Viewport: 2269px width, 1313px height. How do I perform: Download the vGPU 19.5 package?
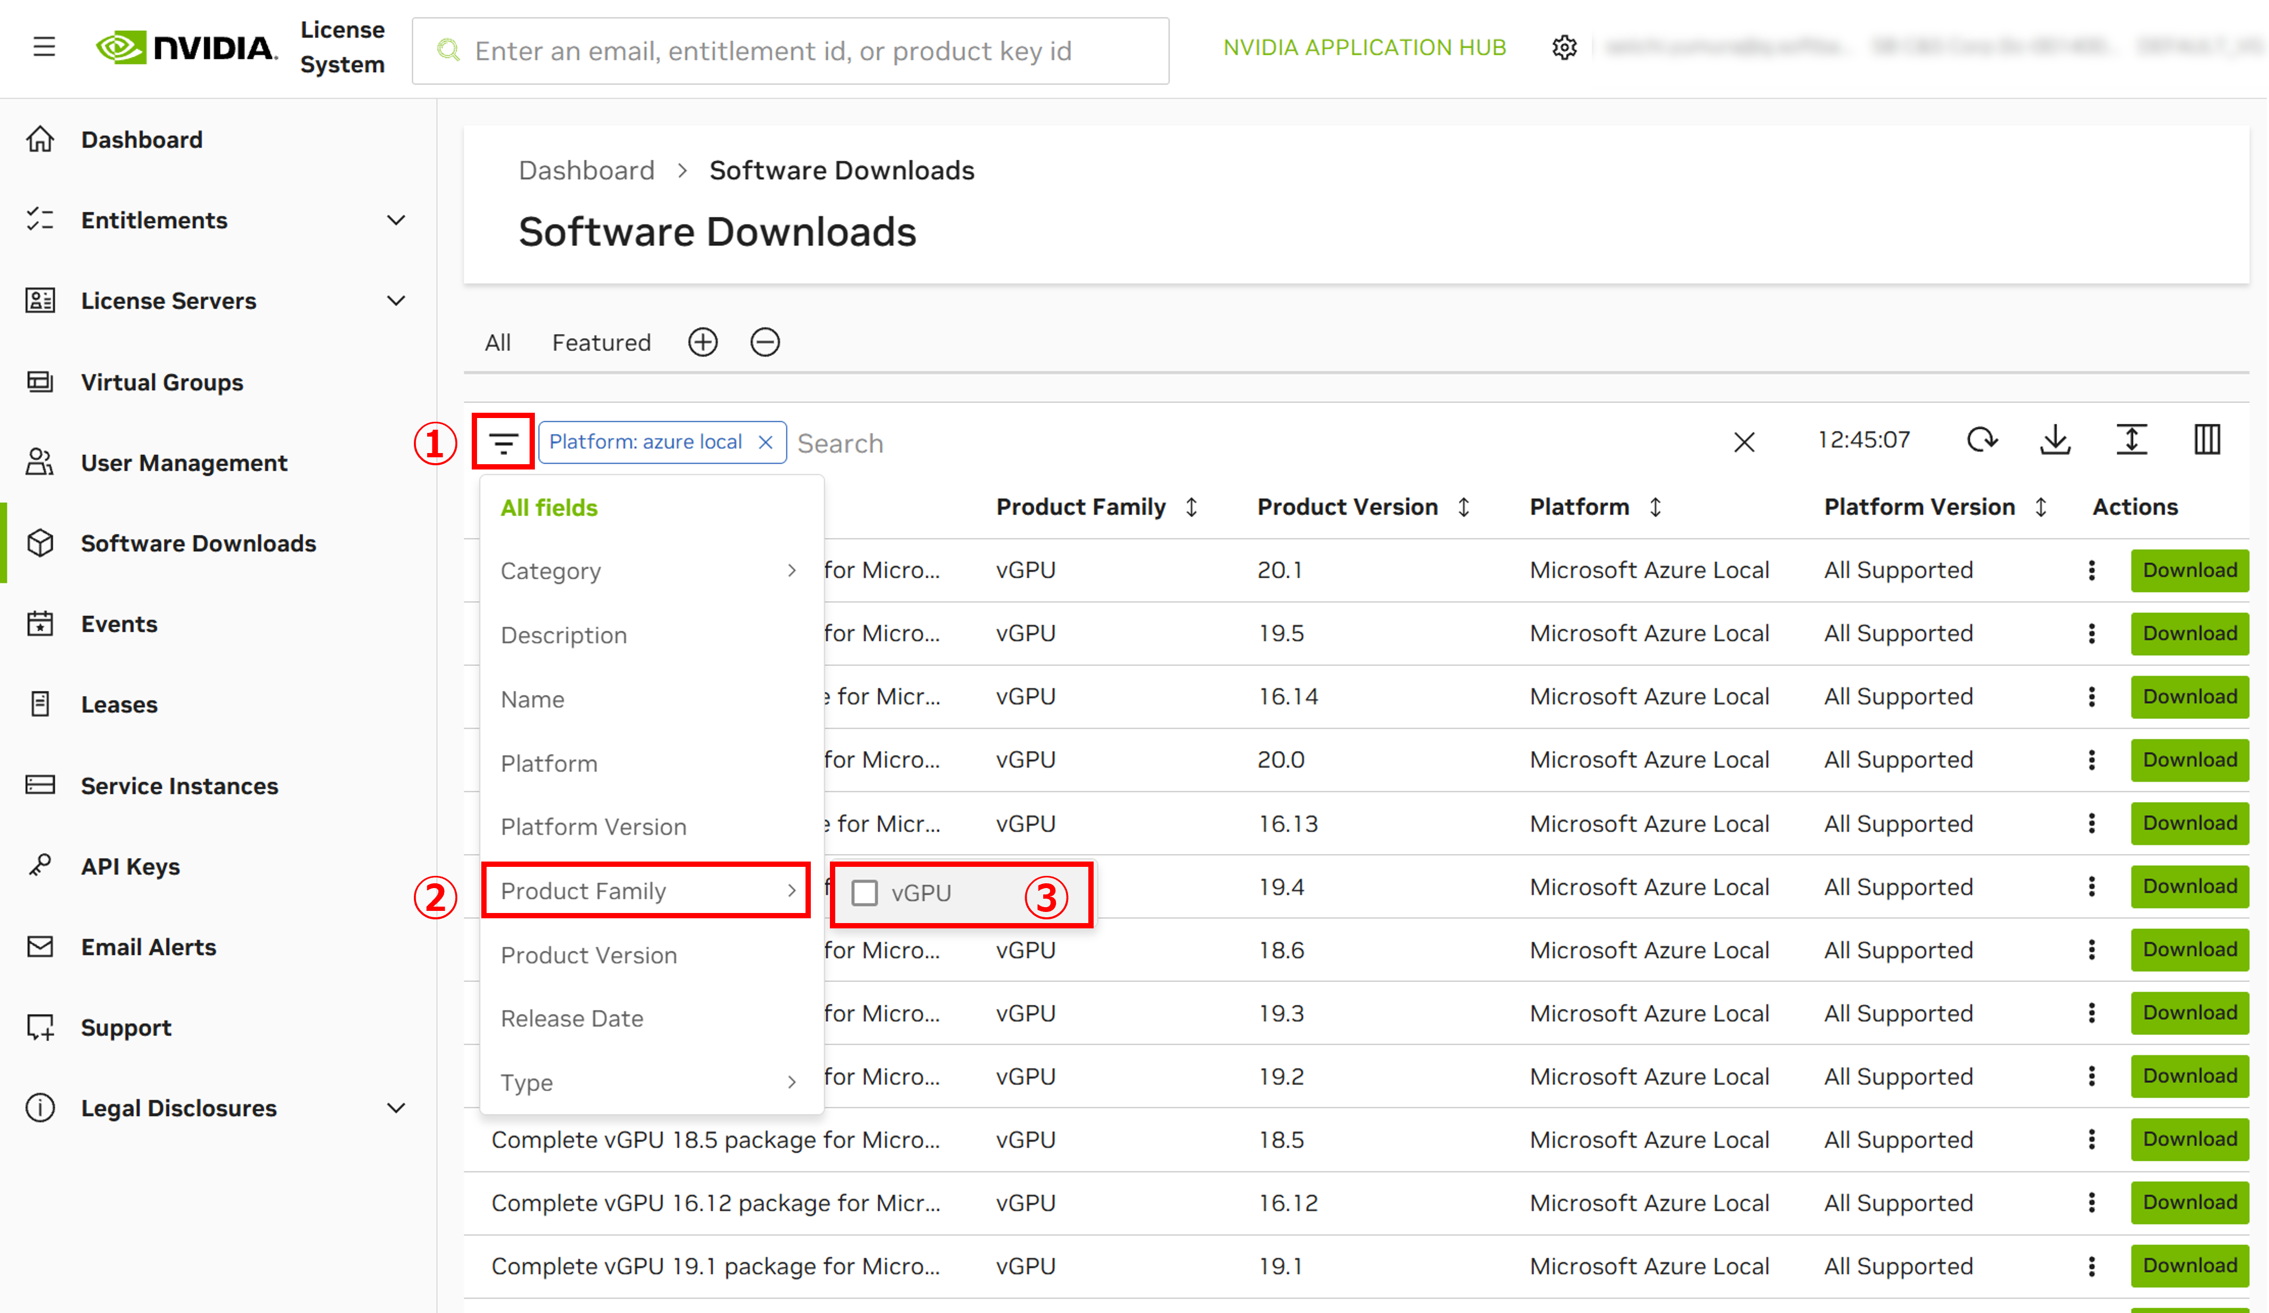tap(2189, 633)
